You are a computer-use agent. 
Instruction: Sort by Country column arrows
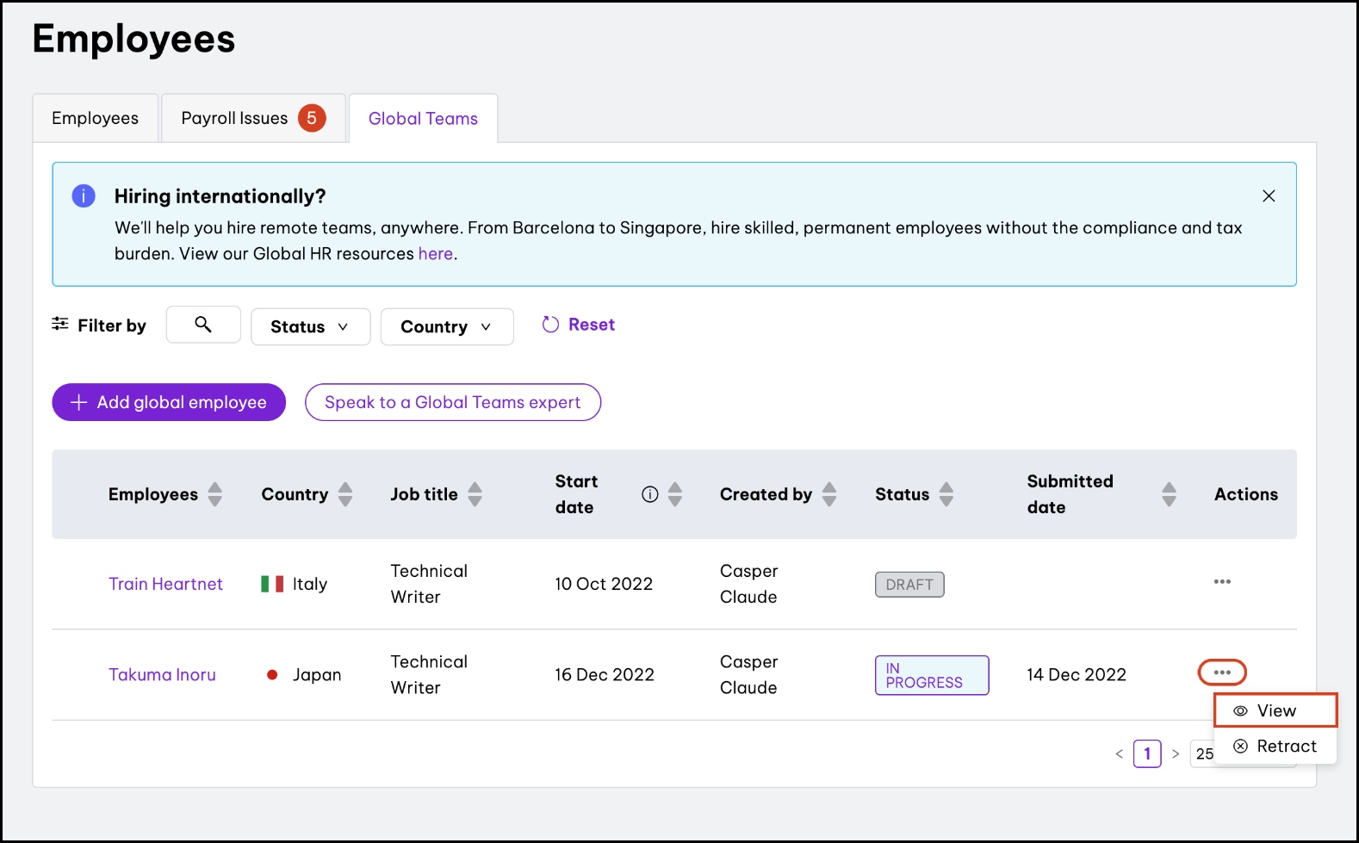point(345,494)
